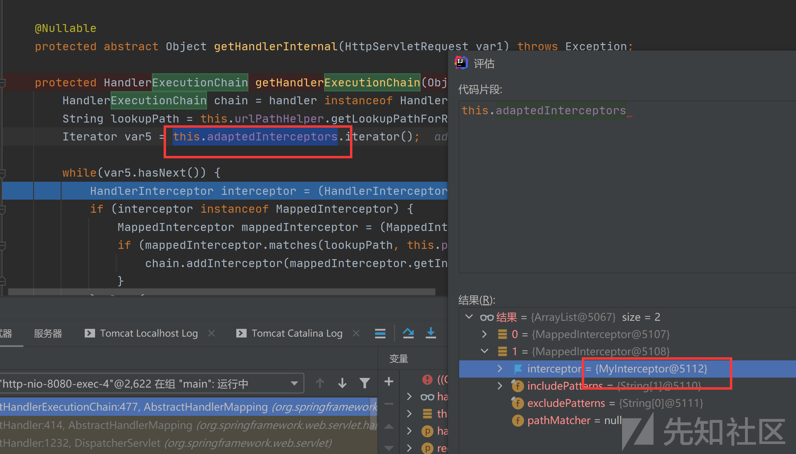Open the Tomcat Catalina Log tab
The width and height of the screenshot is (796, 454).
[297, 333]
